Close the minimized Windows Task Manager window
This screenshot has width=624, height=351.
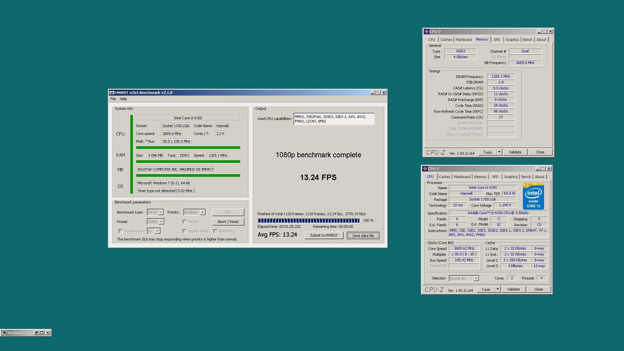(48, 332)
